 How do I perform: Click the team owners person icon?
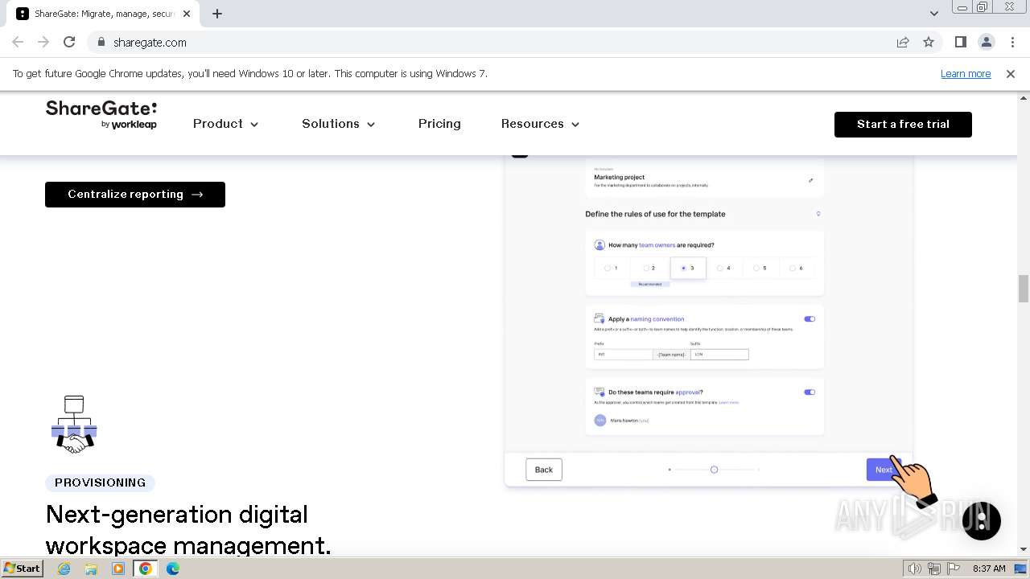(x=599, y=244)
